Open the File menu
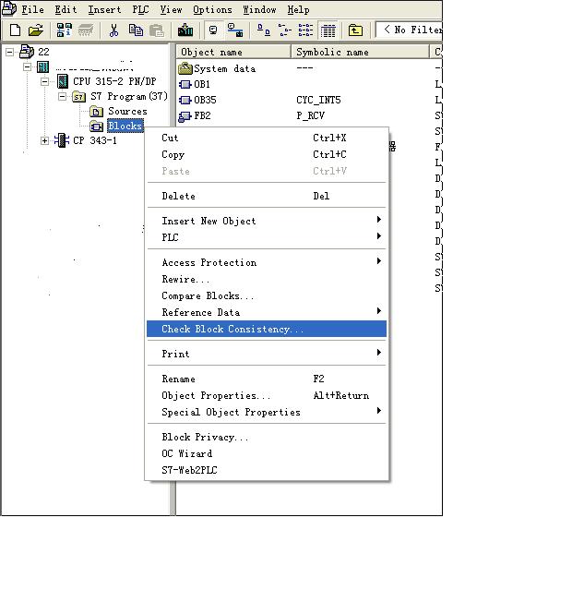 coord(32,9)
